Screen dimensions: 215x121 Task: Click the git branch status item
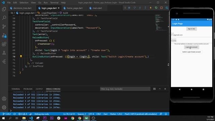tap(7, 114)
